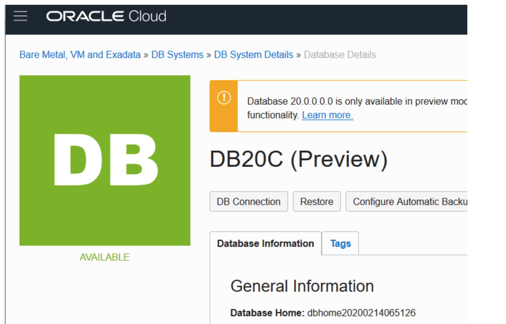Image resolution: width=506 pixels, height=324 pixels.
Task: Open the hamburger navigation menu
Action: tap(20, 16)
